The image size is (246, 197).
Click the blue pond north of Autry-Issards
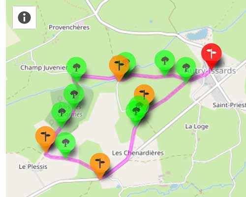[x=197, y=34]
